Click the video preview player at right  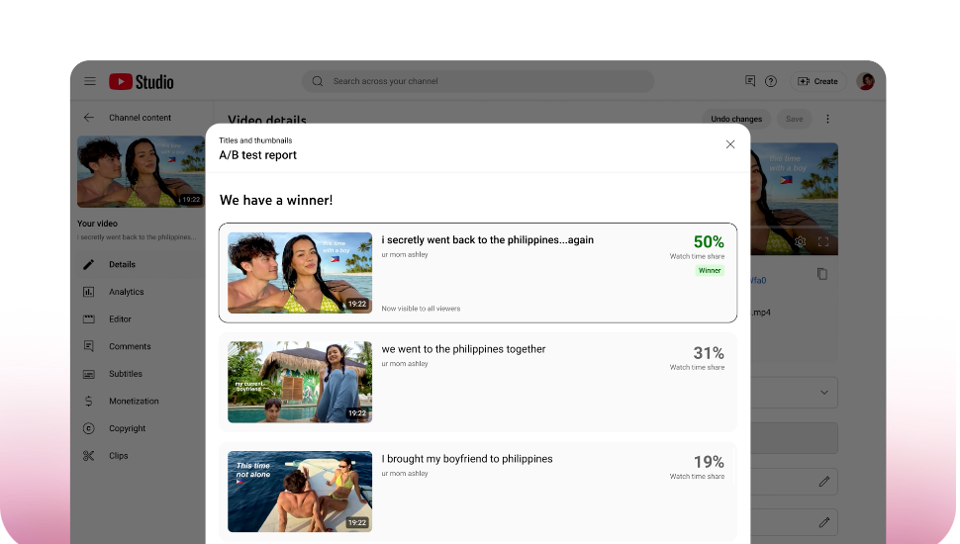pyautogui.click(x=794, y=199)
